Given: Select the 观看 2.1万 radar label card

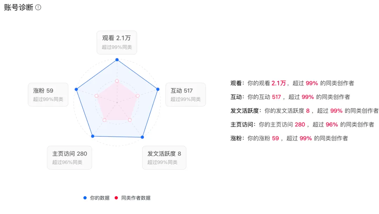Looking at the screenshot, I should 117,42.
